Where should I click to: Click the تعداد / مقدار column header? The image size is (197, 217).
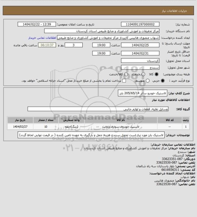pyautogui.click(x=46, y=120)
